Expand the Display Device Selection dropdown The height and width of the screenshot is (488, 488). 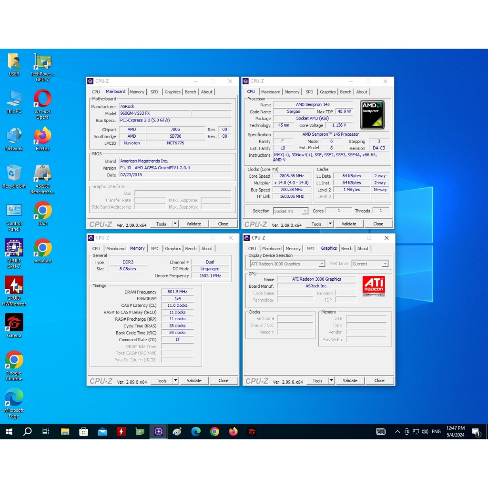[x=322, y=264]
